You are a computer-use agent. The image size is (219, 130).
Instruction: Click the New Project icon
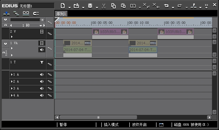[x=63, y=5]
